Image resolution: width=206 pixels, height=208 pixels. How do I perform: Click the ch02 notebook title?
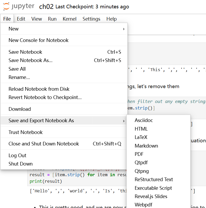[46, 7]
